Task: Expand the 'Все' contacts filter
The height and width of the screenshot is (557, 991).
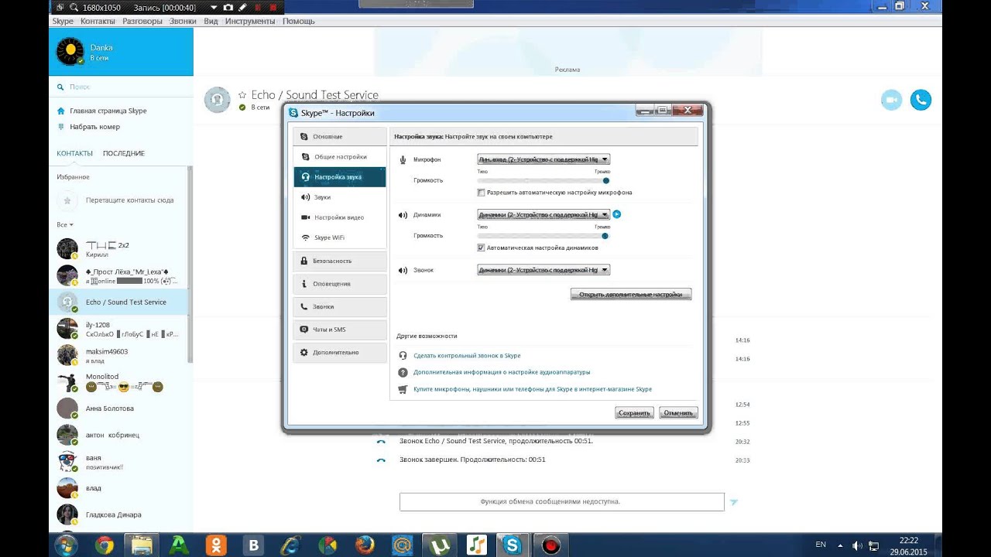Action: click(x=65, y=224)
